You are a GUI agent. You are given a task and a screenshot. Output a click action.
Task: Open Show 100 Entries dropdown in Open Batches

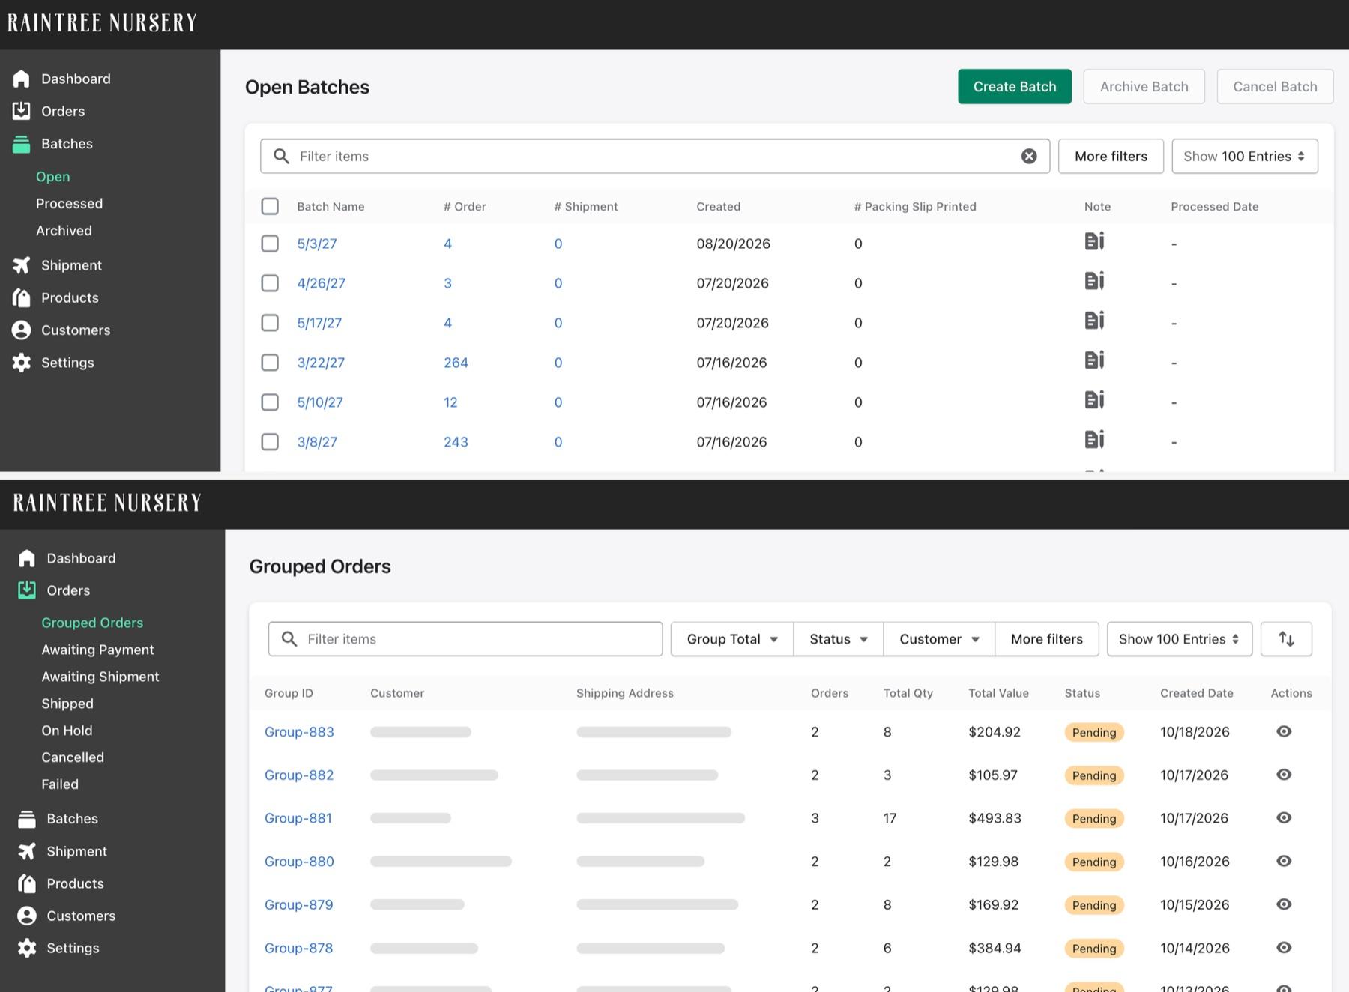1245,156
